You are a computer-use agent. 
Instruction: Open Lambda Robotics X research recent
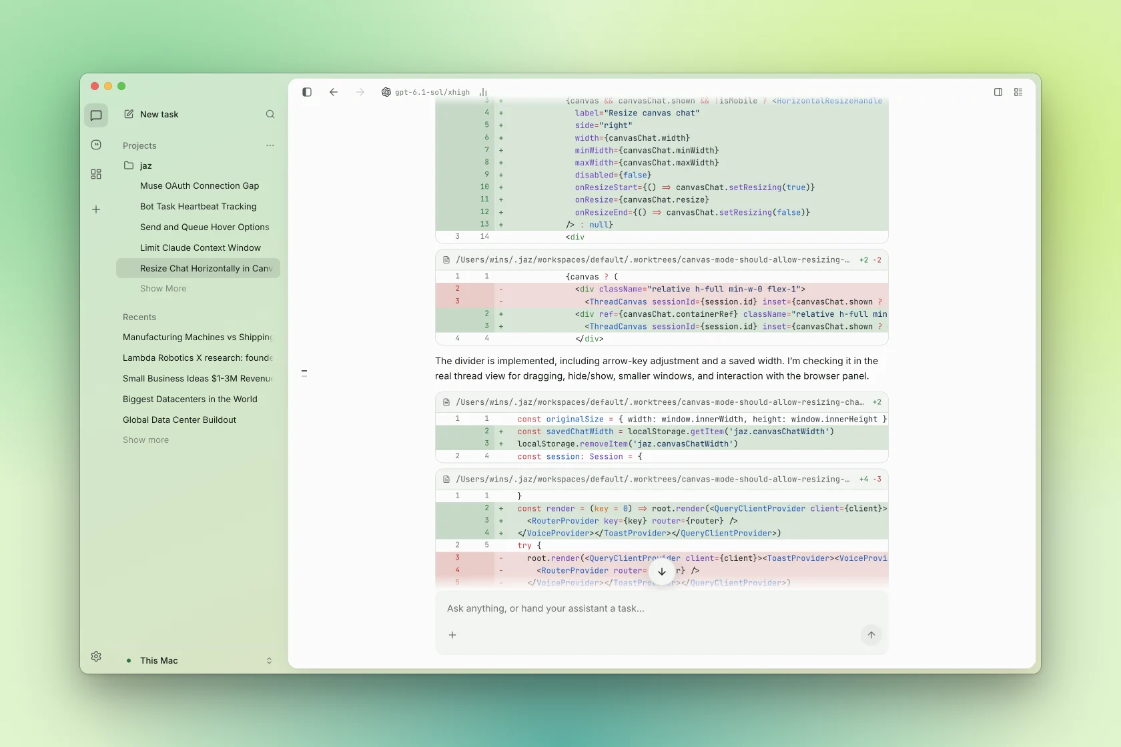click(x=198, y=357)
